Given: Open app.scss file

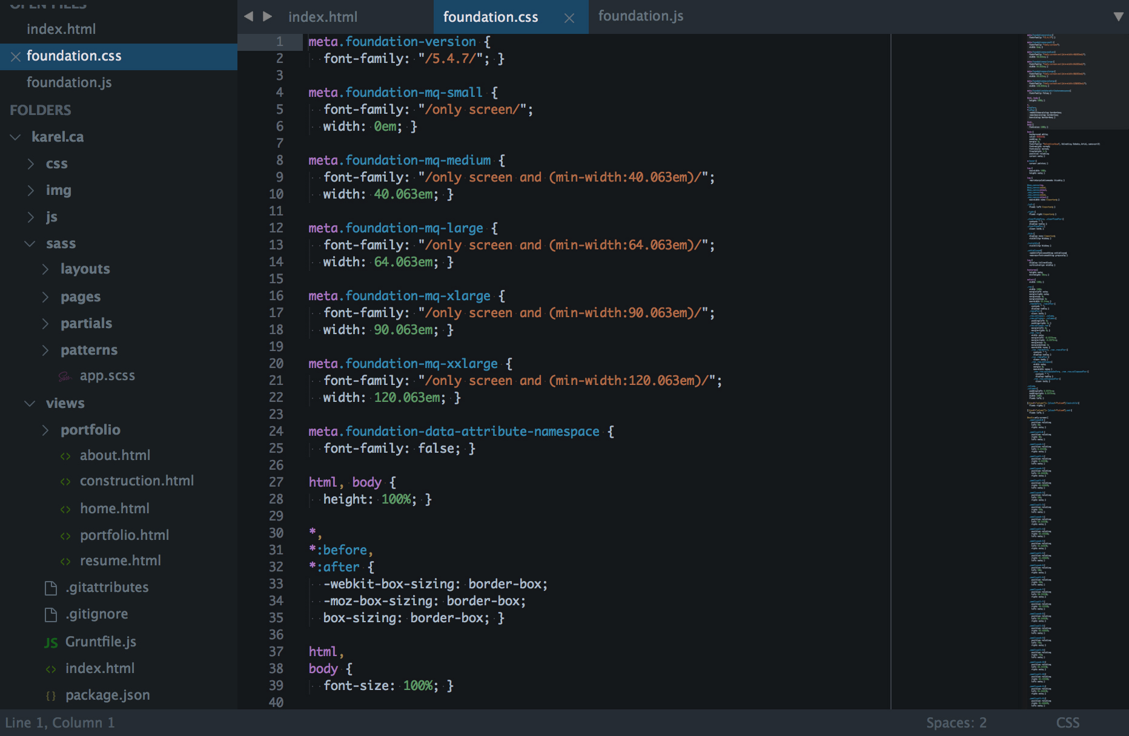Looking at the screenshot, I should pyautogui.click(x=107, y=376).
